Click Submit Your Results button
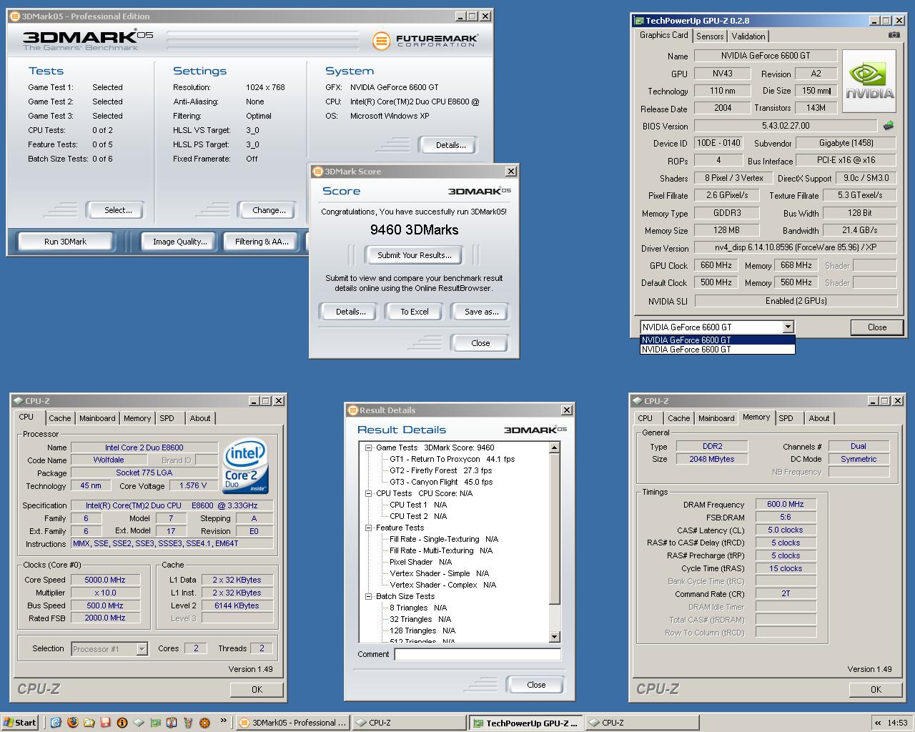Viewport: 915px width, 732px height. pyautogui.click(x=415, y=255)
